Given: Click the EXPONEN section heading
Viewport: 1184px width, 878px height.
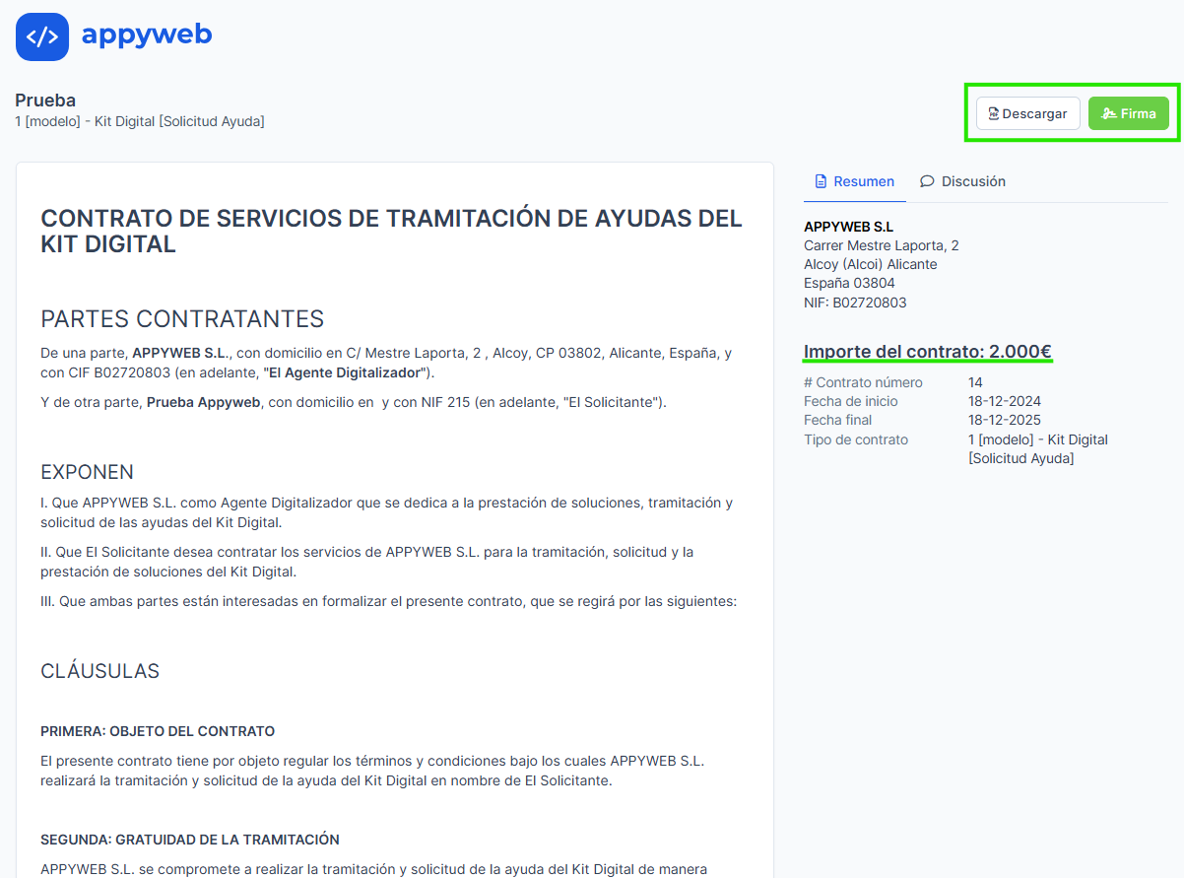Looking at the screenshot, I should [x=87, y=472].
